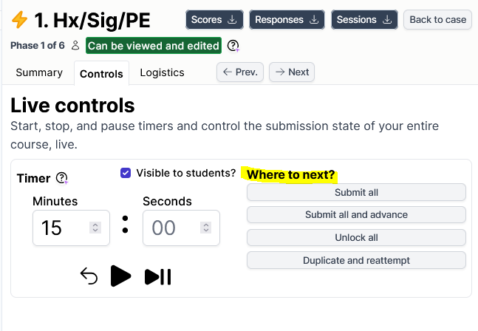478x331 pixels.
Task: Click the lightning bolt phase icon
Action: (19, 18)
